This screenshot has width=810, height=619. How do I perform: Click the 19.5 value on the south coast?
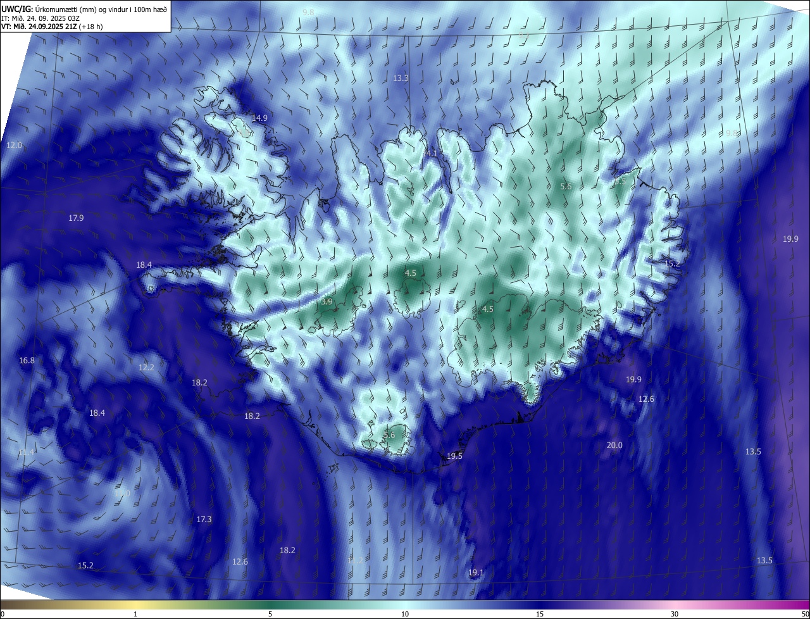pos(454,456)
